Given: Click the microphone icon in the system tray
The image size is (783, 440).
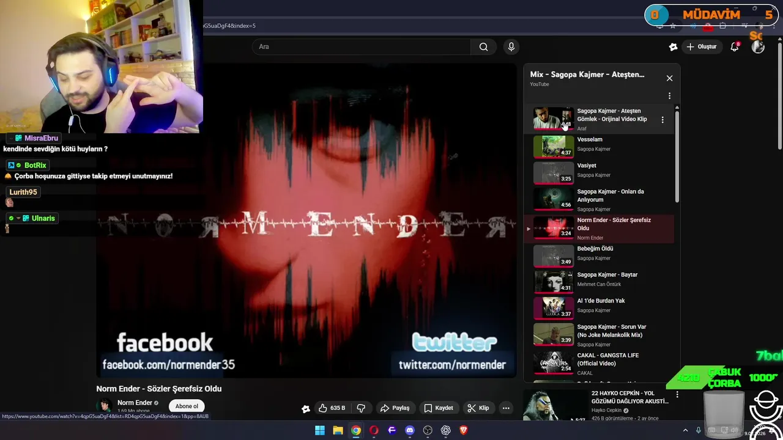Looking at the screenshot, I should click(x=698, y=430).
